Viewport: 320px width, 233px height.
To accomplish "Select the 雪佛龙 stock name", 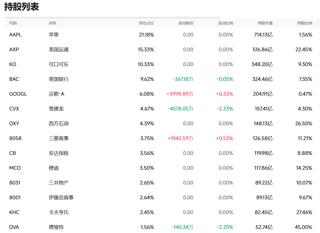I will click(x=56, y=109).
